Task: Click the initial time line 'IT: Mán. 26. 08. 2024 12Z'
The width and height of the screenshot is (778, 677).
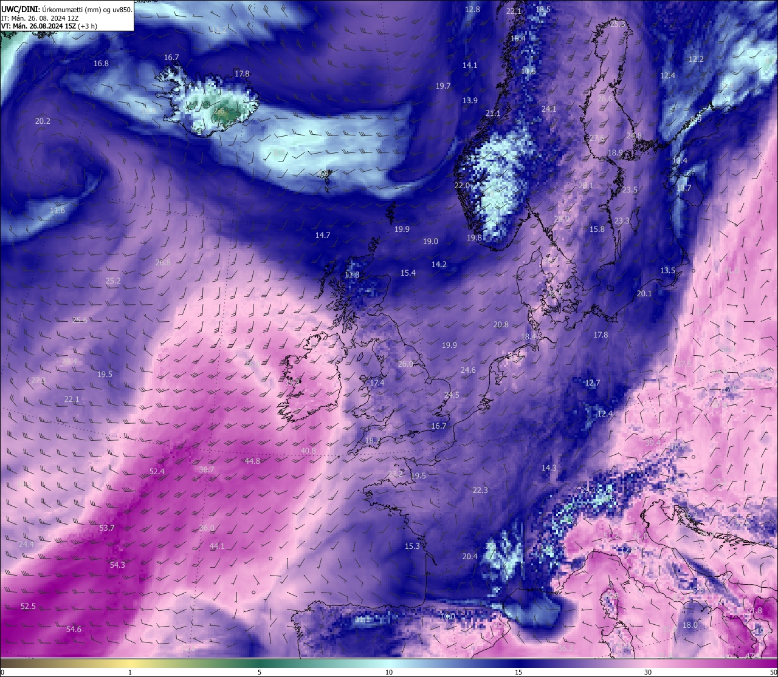Action: 40,18
